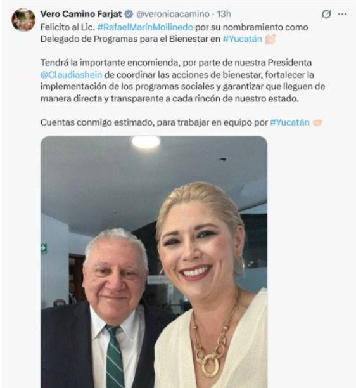Click the man's green striped tie in photo

[115, 356]
